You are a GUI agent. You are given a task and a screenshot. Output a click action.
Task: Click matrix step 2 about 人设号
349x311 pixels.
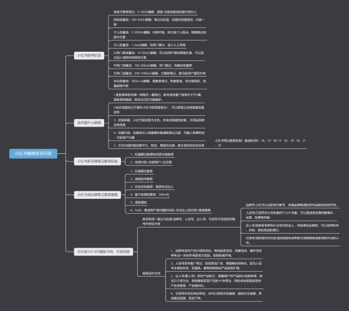216,266
